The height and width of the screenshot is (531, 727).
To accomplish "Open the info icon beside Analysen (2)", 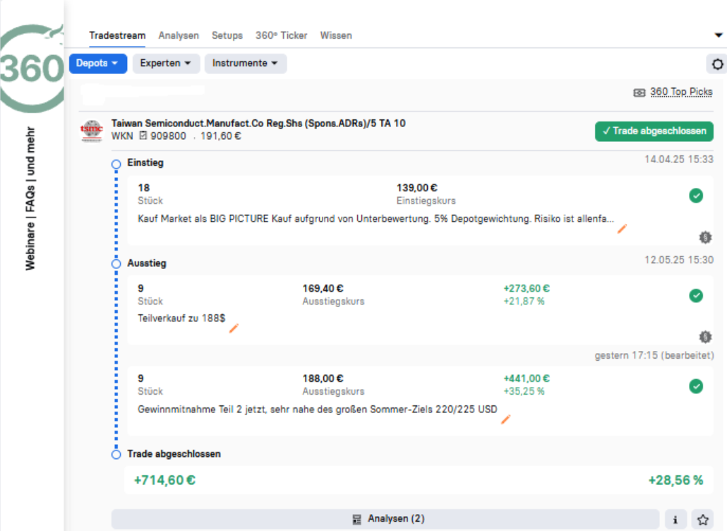I will point(675,520).
